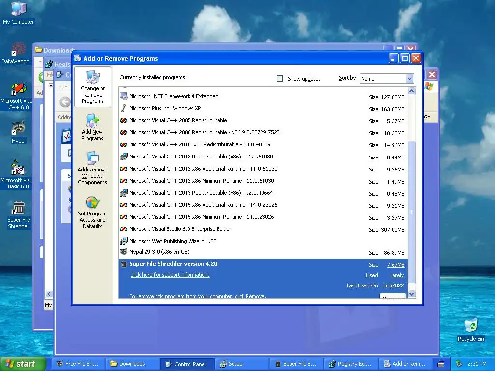Image resolution: width=495 pixels, height=371 pixels.
Task: Switch to Downloads taskbar button
Action: pos(132,364)
